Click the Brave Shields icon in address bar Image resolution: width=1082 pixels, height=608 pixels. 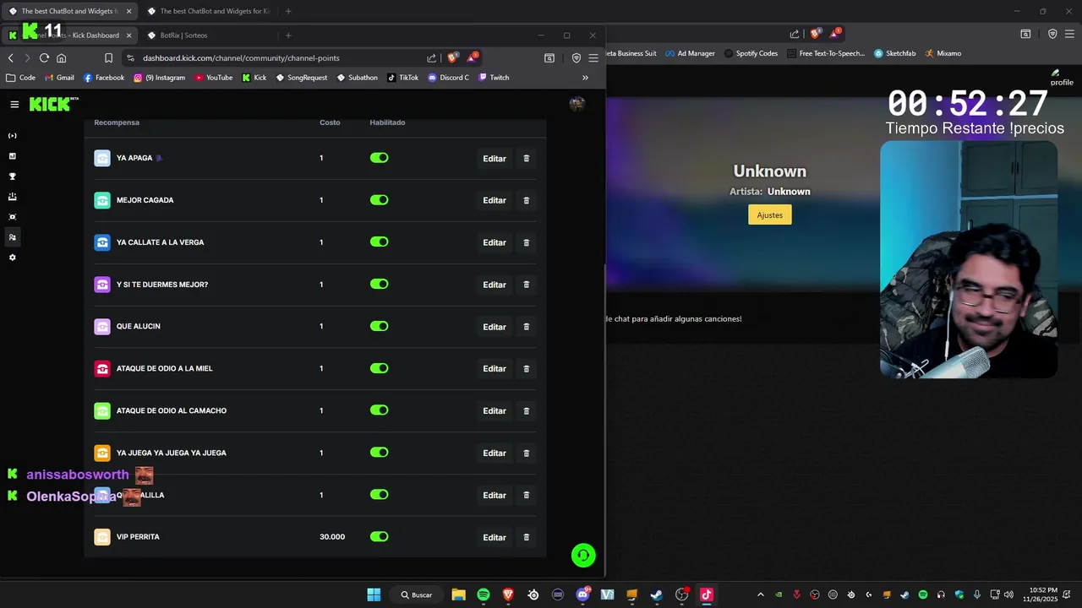(x=452, y=57)
